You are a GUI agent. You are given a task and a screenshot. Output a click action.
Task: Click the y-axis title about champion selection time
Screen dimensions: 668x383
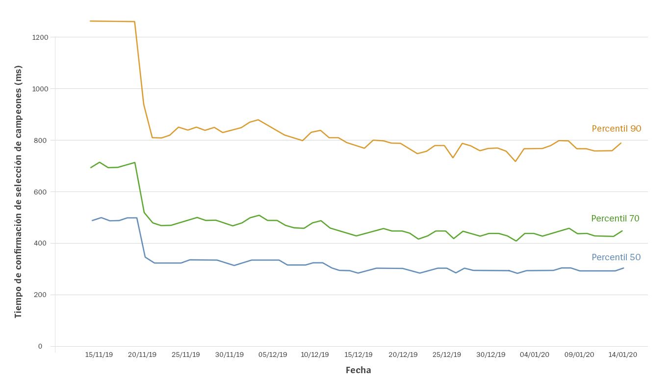19,191
